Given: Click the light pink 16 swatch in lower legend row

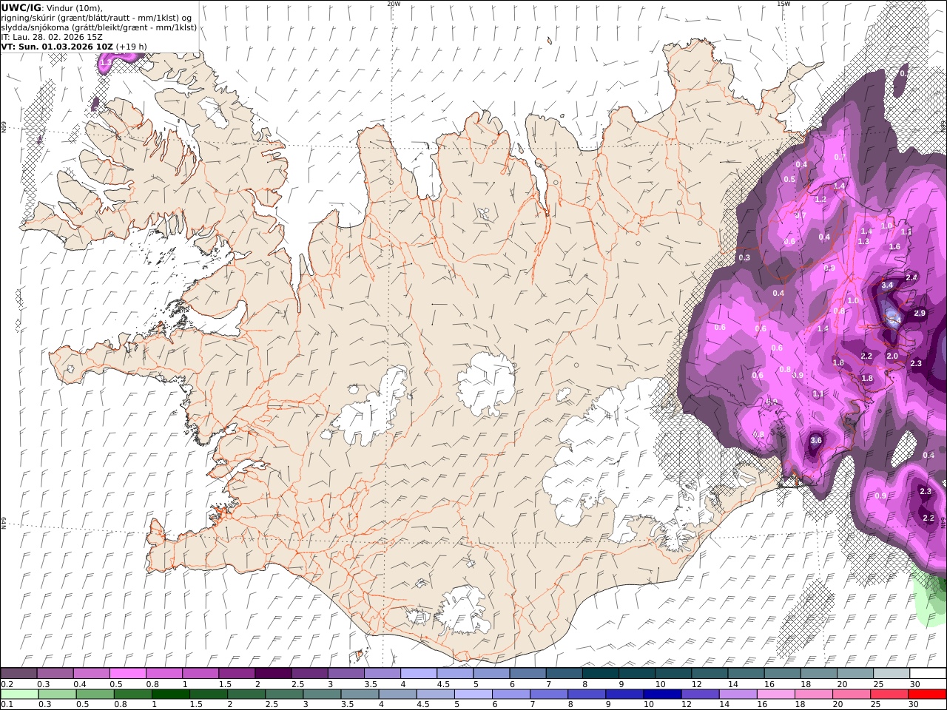Looking at the screenshot, I should point(776,694).
